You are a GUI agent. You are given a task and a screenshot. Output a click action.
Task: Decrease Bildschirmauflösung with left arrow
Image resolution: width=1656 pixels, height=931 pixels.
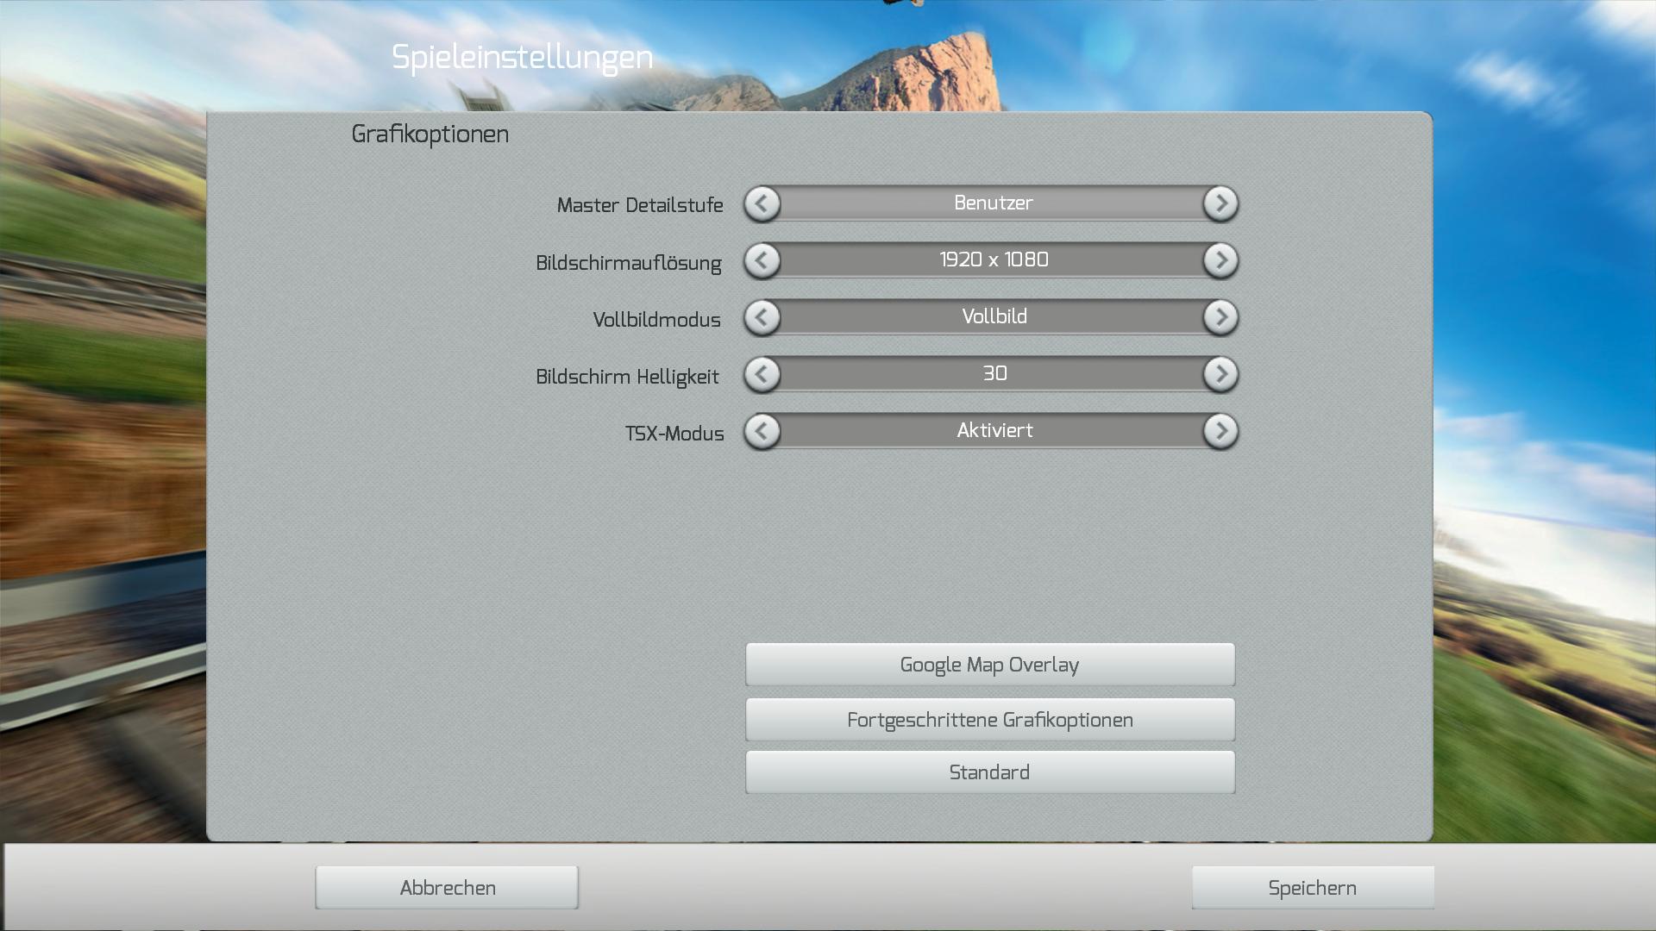tap(762, 261)
